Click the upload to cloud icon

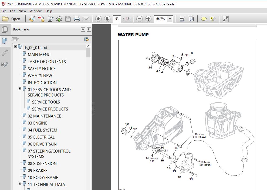[59, 19]
